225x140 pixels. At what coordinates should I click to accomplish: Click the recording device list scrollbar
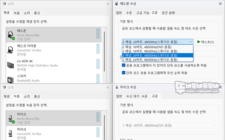click(x=104, y=127)
